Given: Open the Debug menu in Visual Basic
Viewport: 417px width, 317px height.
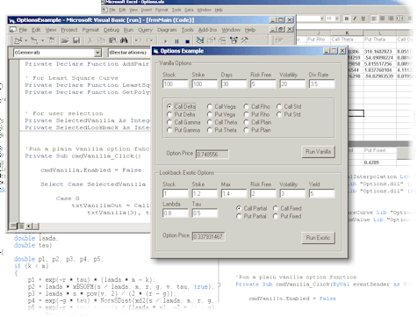Looking at the screenshot, I should 111,30.
